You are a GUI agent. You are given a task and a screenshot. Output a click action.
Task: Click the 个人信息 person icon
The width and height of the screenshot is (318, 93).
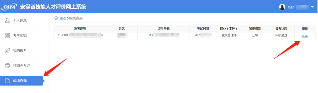(x=7, y=20)
